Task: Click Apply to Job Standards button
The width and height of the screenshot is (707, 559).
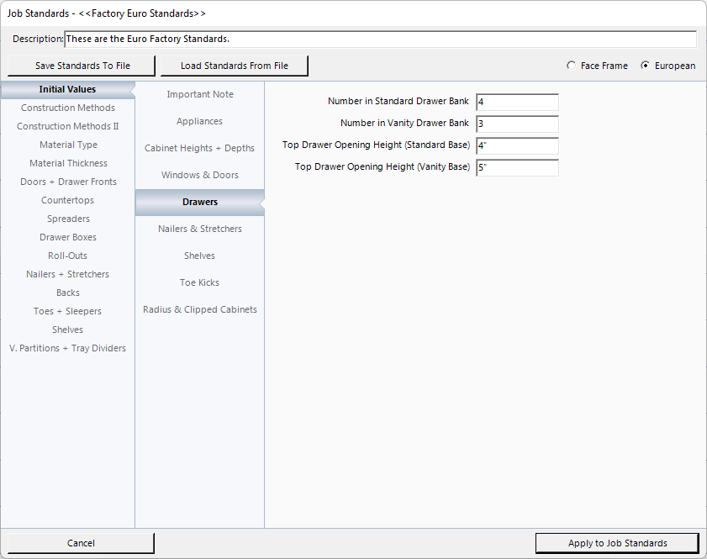Action: 617,543
